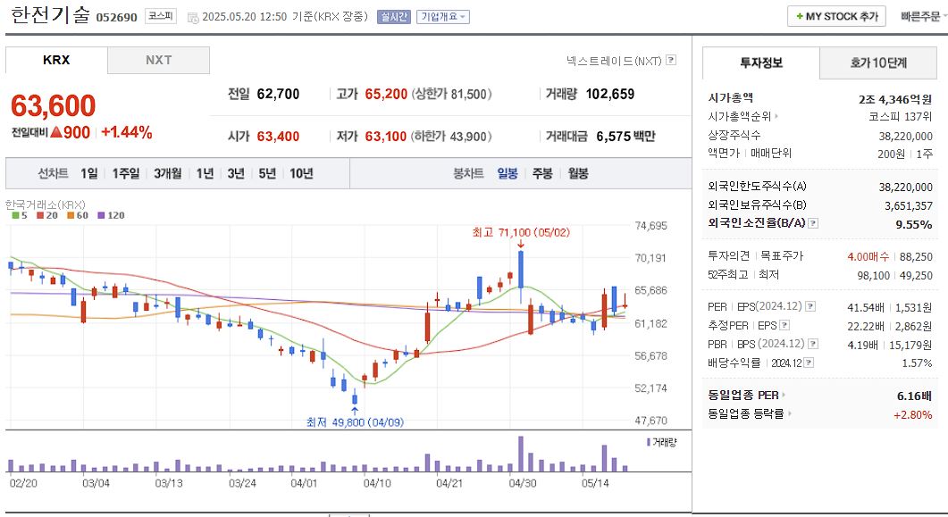Open the 기업개요 dropdown
This screenshot has width=948, height=517.
443,16
